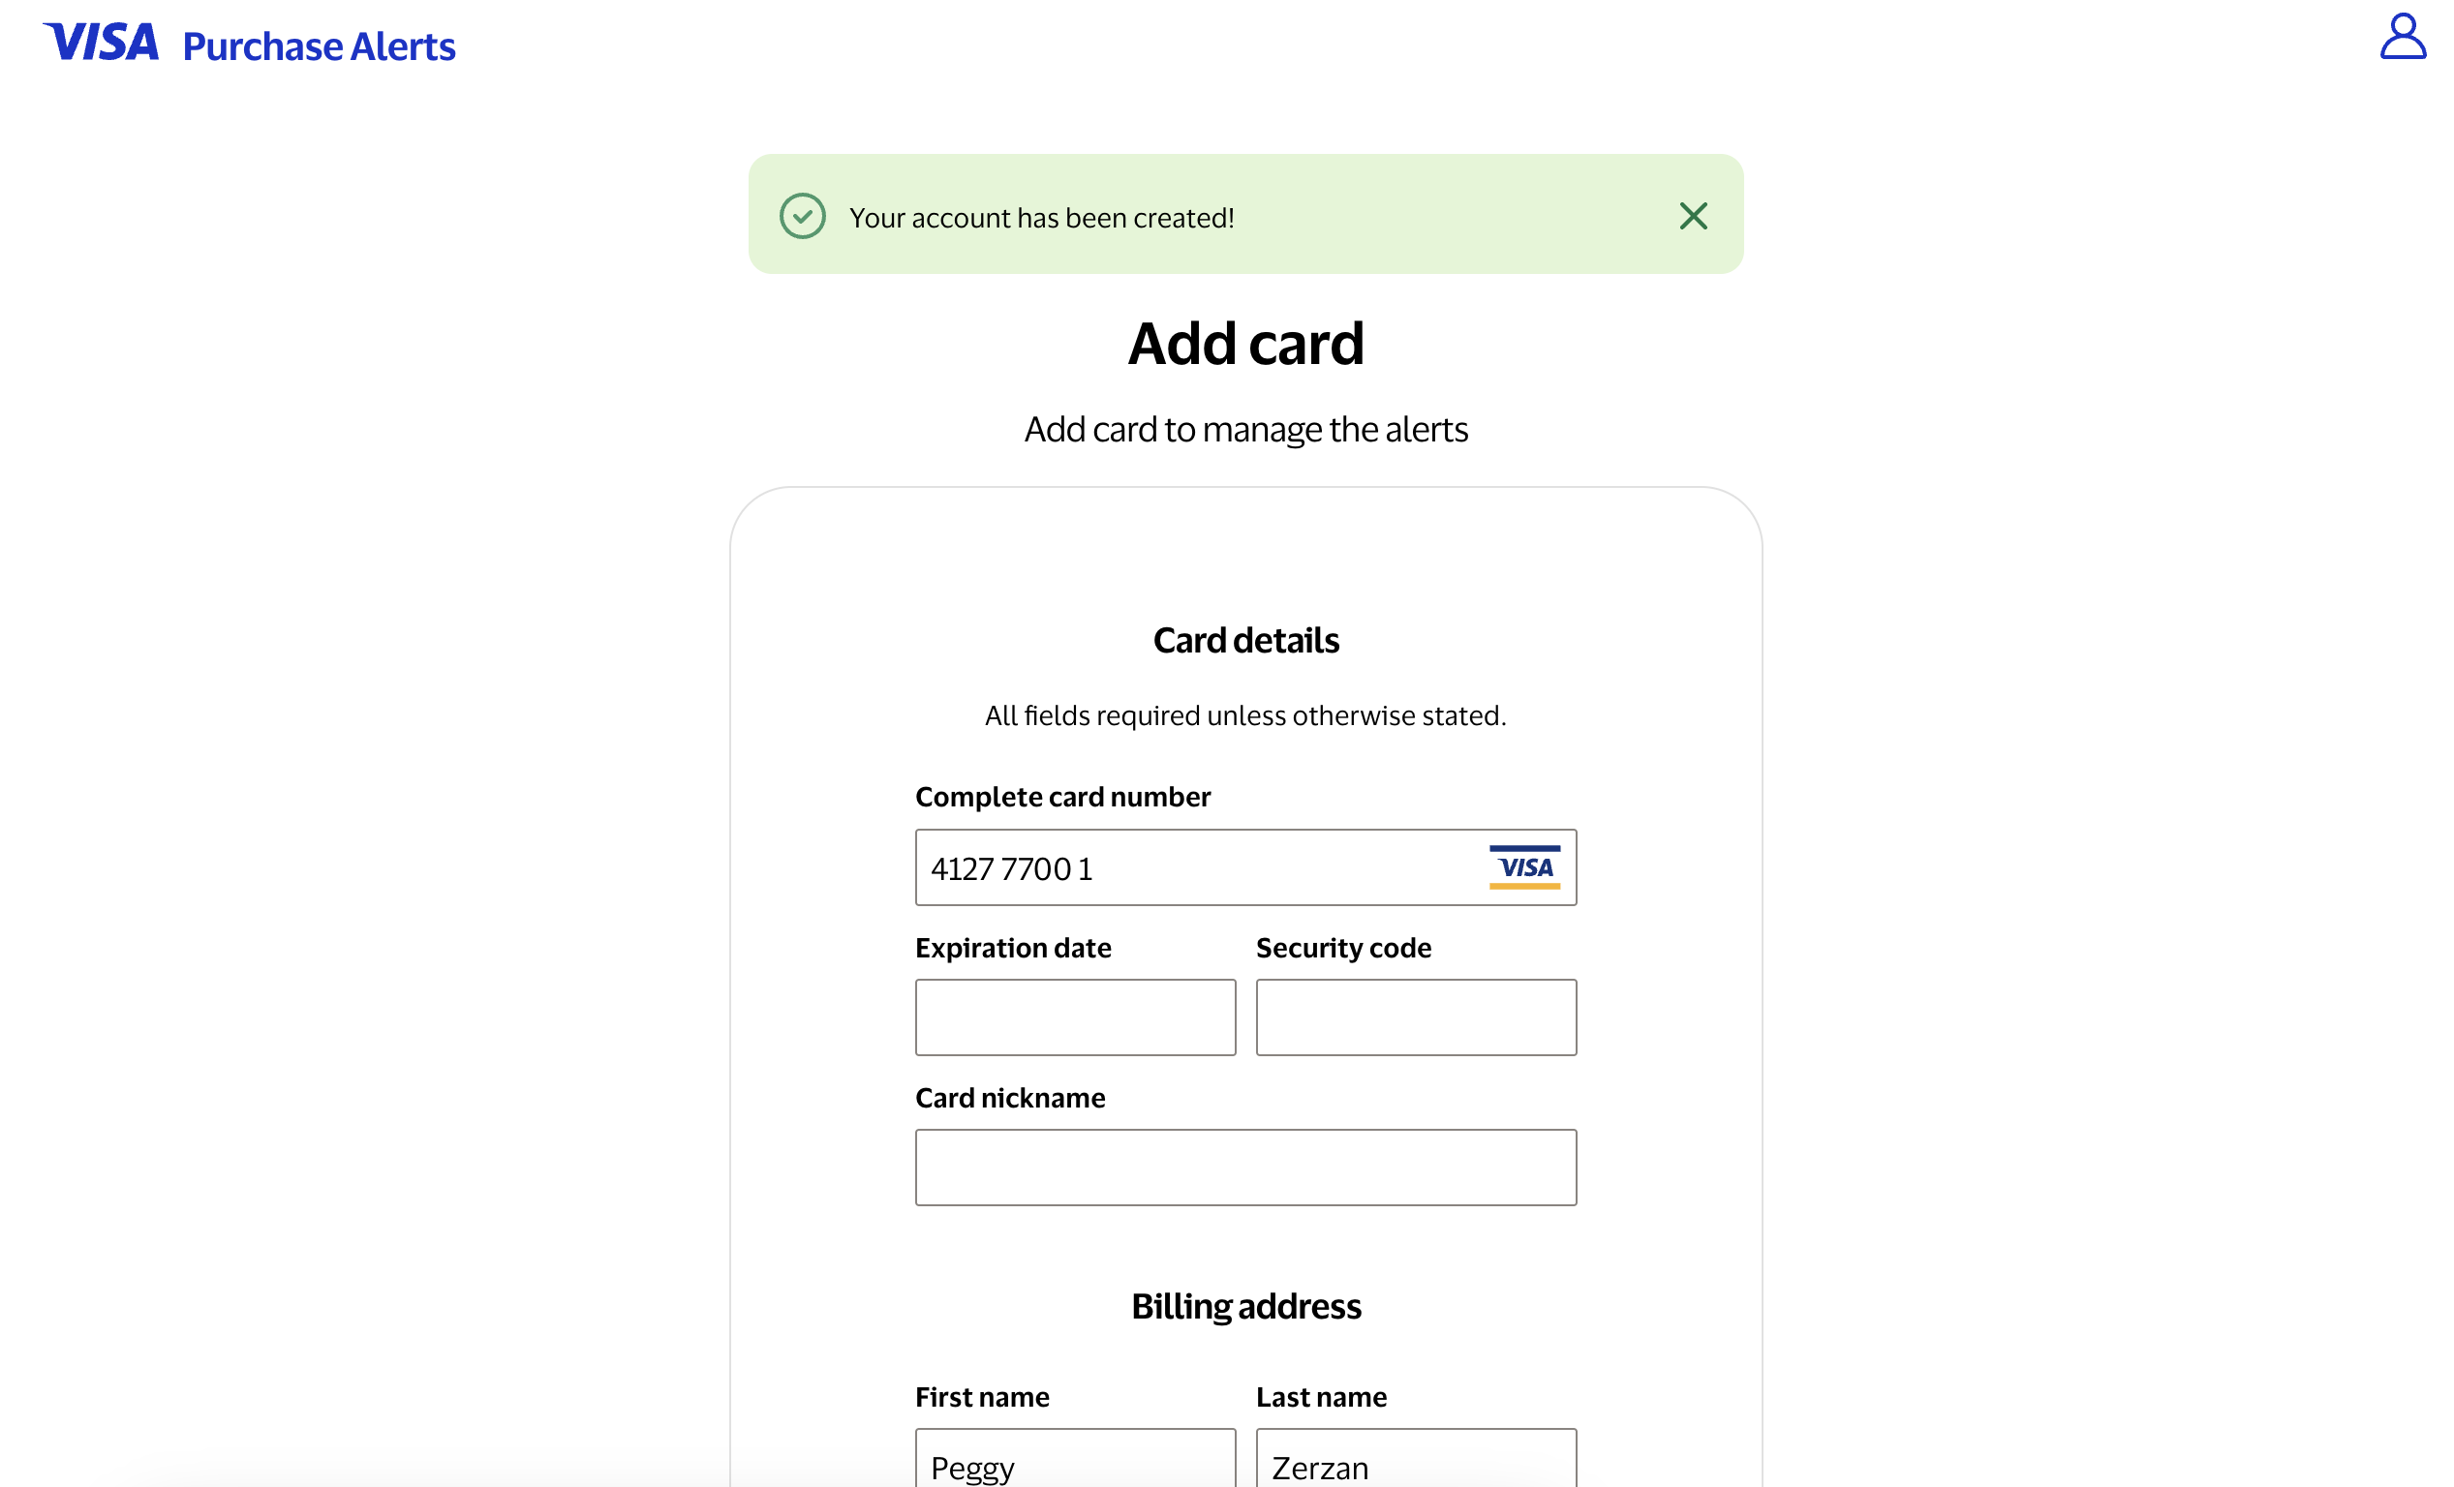2454x1487 pixels.
Task: Click the Purchase Alerts header link
Action: 319,46
